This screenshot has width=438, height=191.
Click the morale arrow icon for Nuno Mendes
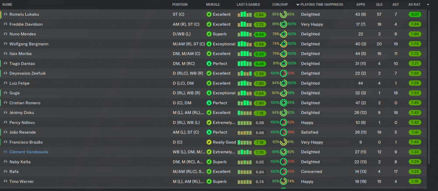209,34
